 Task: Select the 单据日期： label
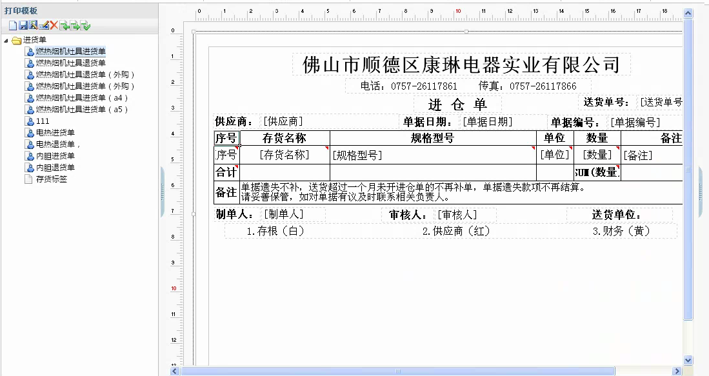click(428, 122)
